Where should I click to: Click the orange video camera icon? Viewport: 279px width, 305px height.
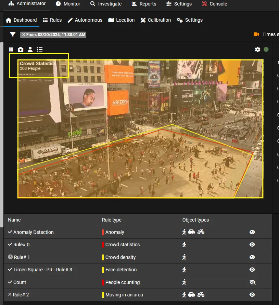coord(256,34)
